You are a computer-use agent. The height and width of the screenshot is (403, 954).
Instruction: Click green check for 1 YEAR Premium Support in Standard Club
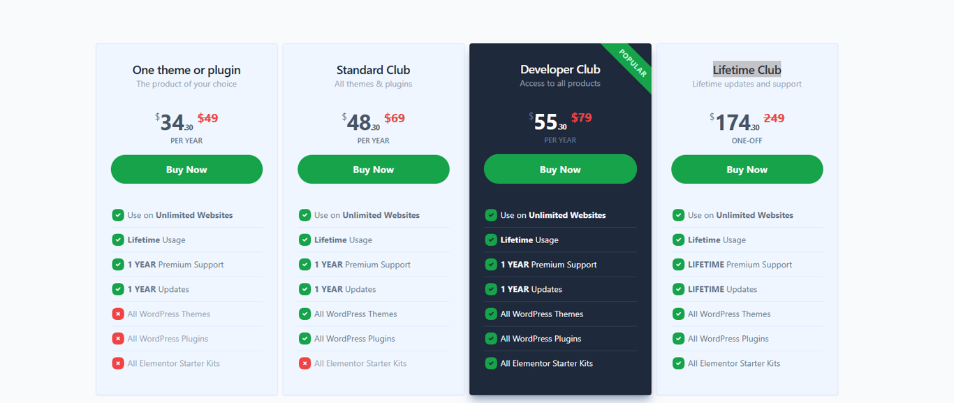[x=304, y=265]
